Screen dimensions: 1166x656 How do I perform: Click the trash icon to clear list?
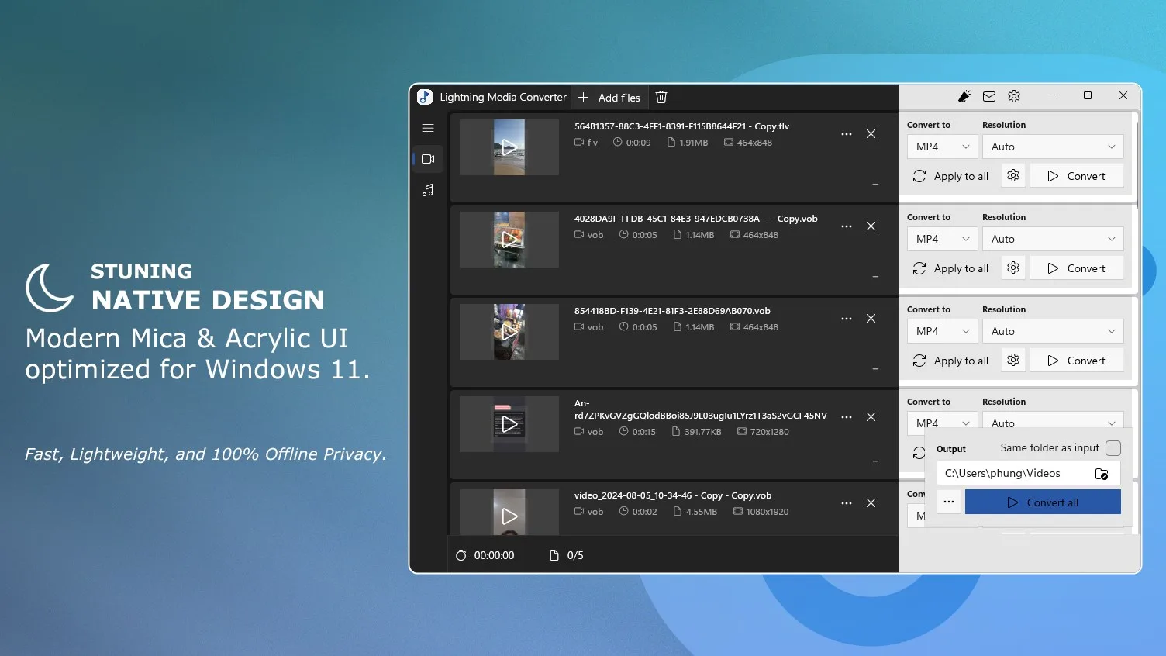[661, 97]
